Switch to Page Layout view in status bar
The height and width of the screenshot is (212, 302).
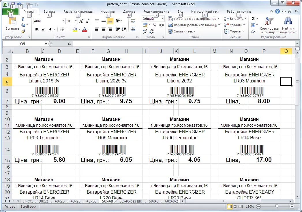click(x=235, y=207)
